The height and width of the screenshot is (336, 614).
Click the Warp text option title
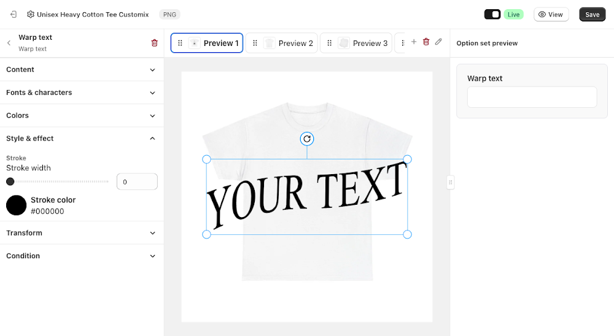(x=35, y=37)
